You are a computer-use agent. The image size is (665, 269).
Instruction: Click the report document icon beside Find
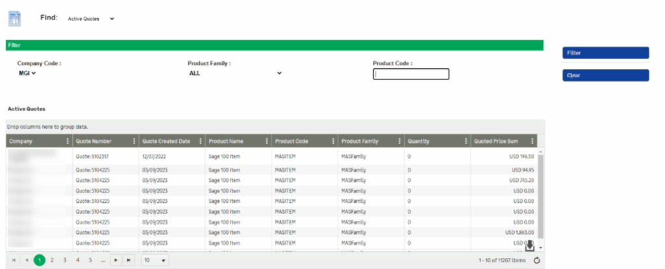(x=14, y=18)
